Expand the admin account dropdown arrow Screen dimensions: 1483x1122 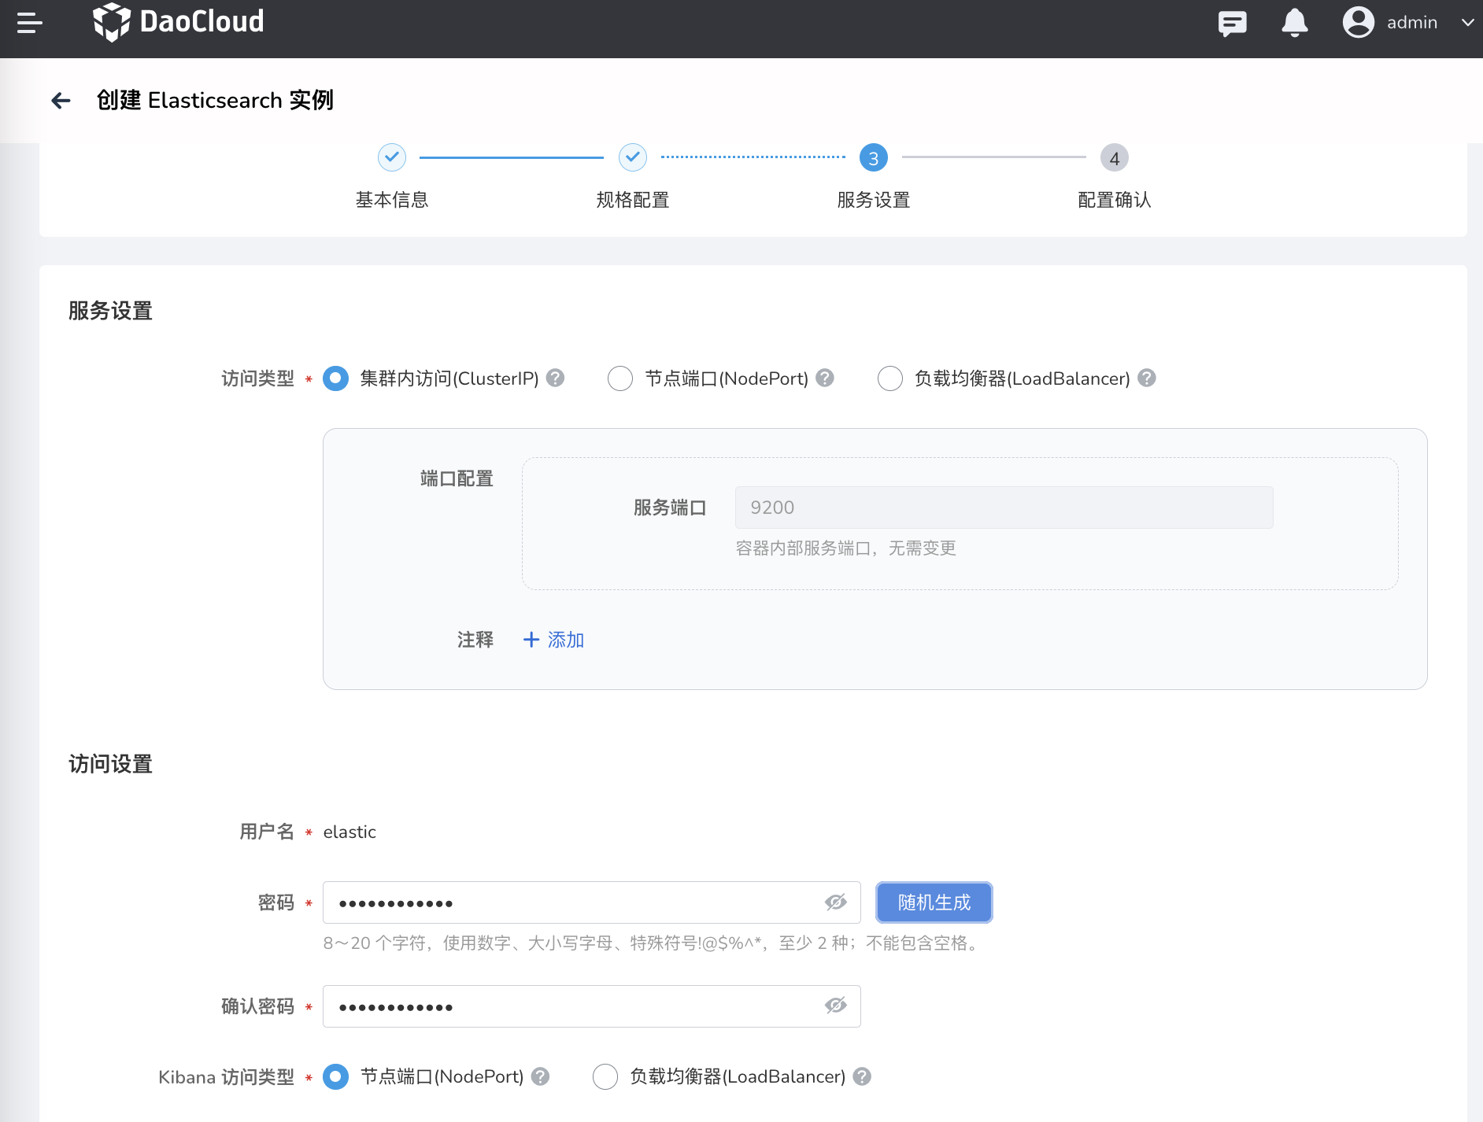tap(1467, 23)
